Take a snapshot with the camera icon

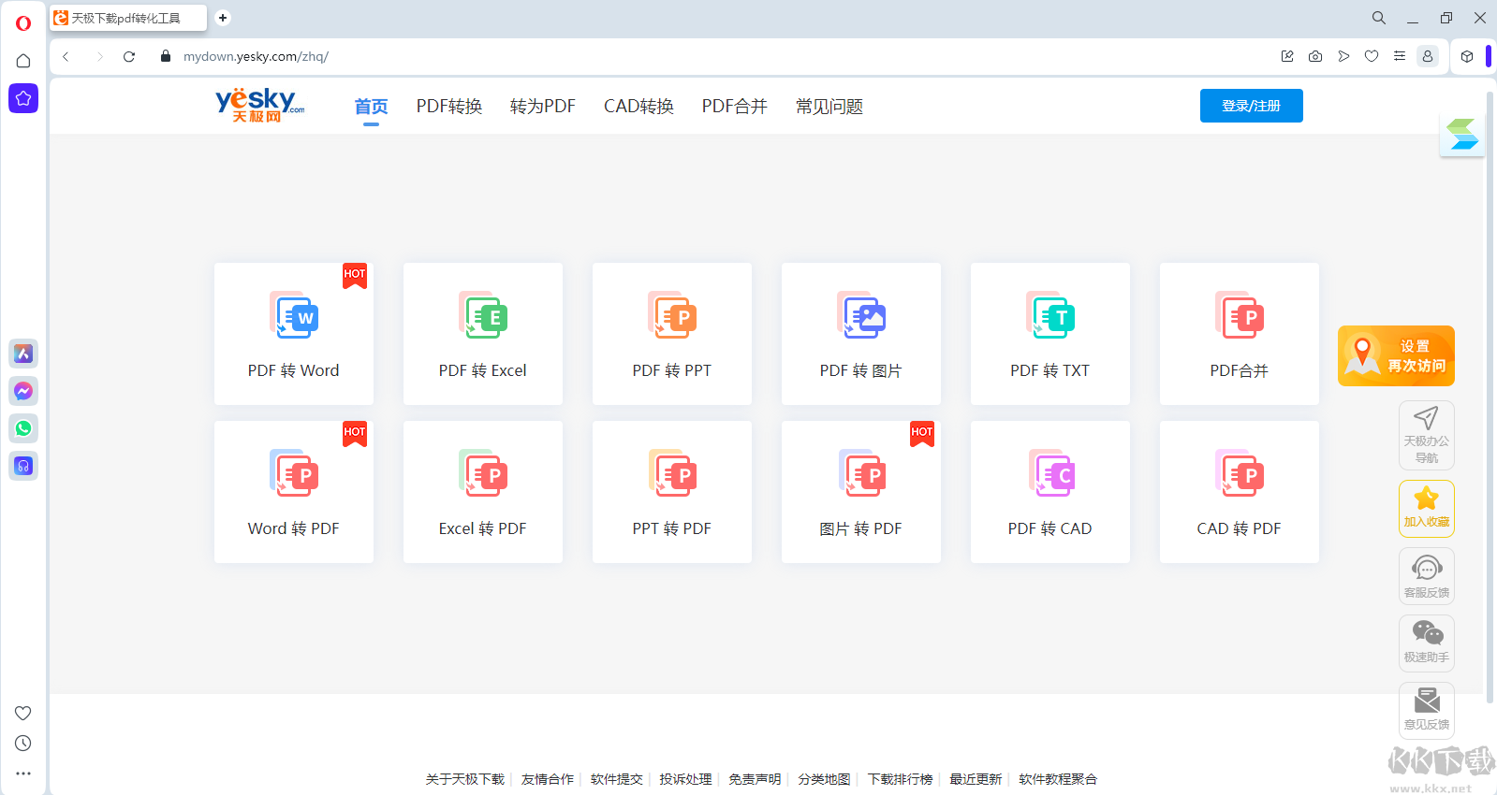coord(1315,56)
